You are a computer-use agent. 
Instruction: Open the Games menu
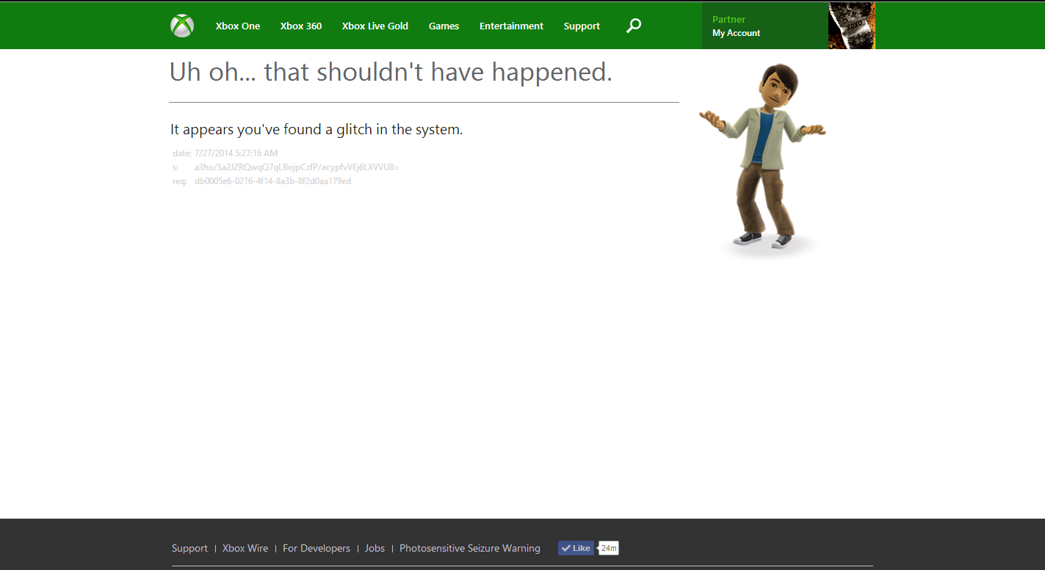444,26
